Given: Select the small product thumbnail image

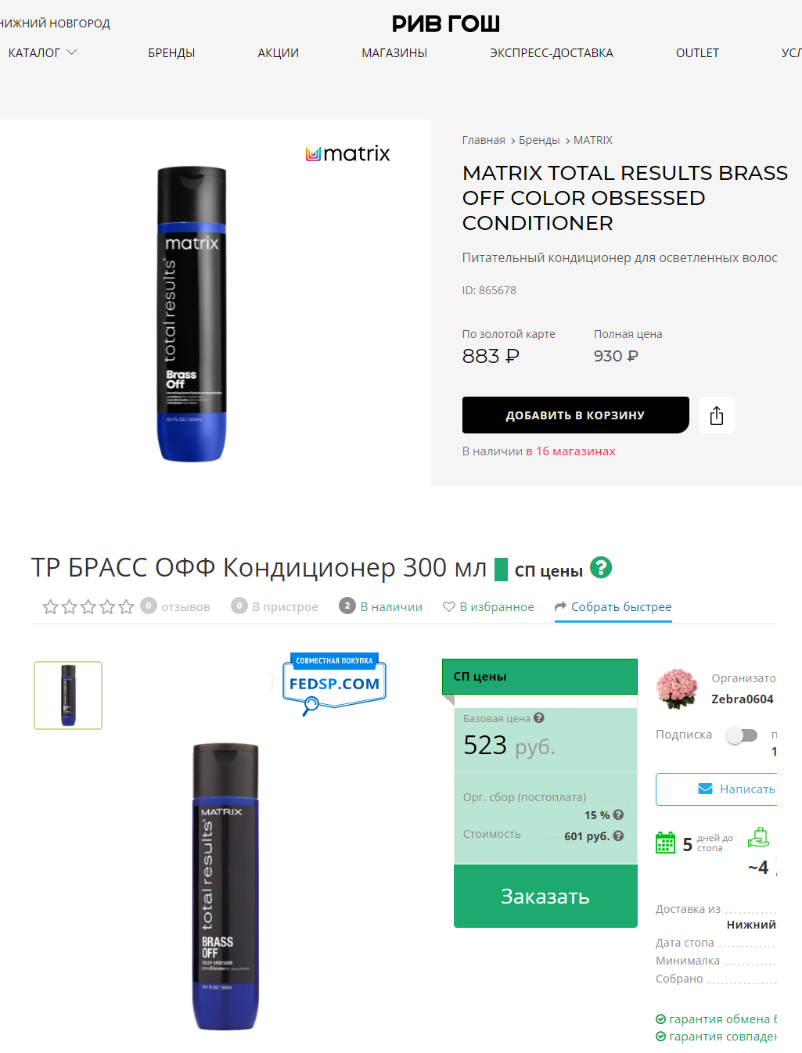Looking at the screenshot, I should click(x=68, y=695).
